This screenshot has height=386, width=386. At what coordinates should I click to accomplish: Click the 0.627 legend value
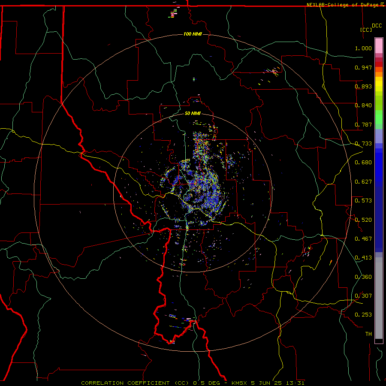(x=363, y=182)
